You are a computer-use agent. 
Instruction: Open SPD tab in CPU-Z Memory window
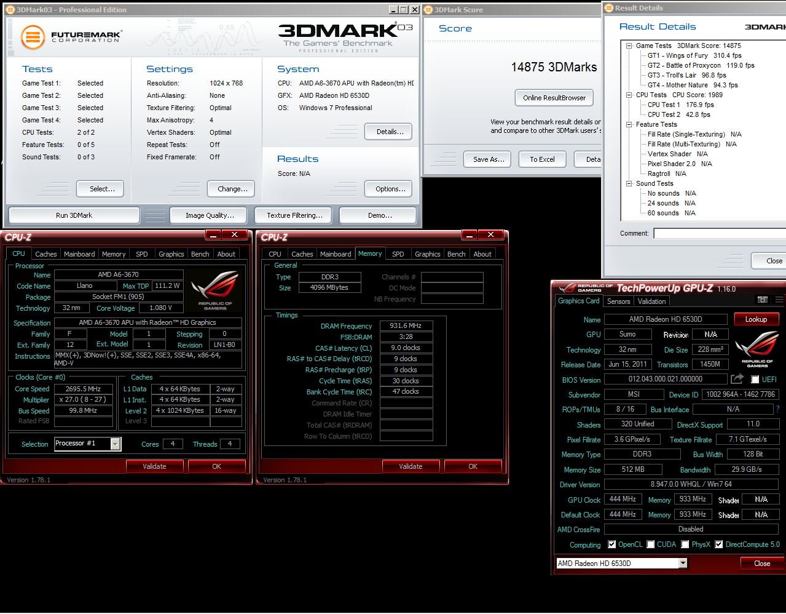click(398, 254)
